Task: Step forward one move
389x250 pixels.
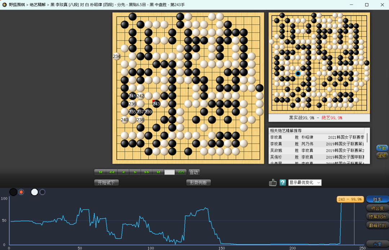Action: click(135, 172)
